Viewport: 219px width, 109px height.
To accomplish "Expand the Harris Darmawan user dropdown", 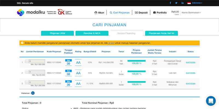I will coord(191,13).
